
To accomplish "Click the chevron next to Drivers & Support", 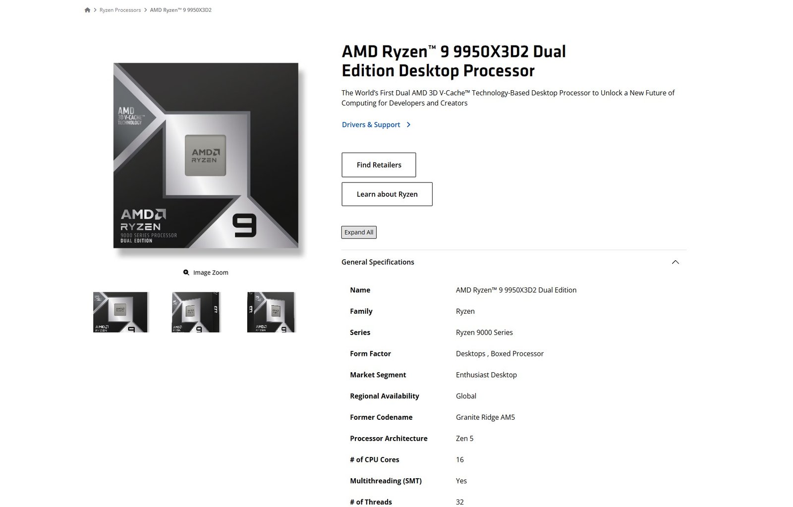I will pos(408,125).
